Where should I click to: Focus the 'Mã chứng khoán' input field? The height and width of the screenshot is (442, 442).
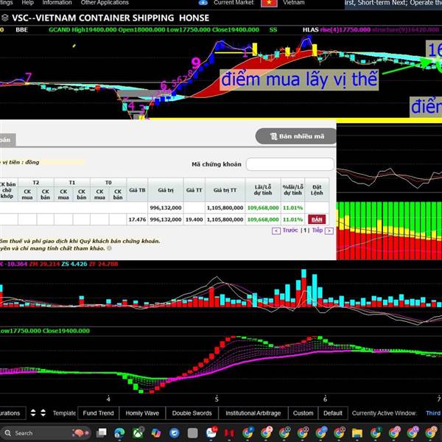pos(290,164)
